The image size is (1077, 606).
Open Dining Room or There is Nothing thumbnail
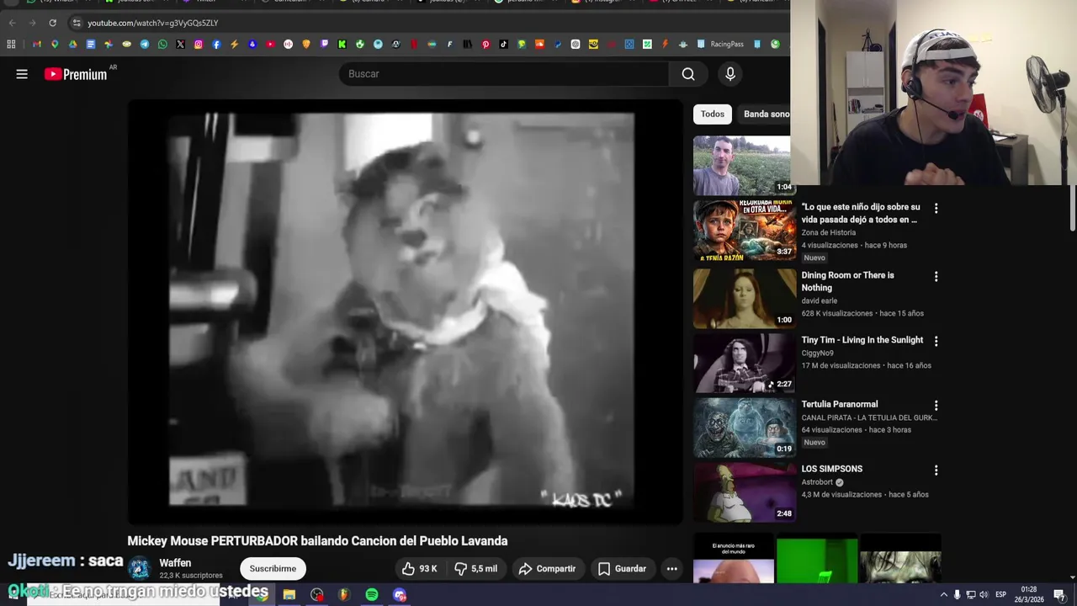tap(745, 298)
